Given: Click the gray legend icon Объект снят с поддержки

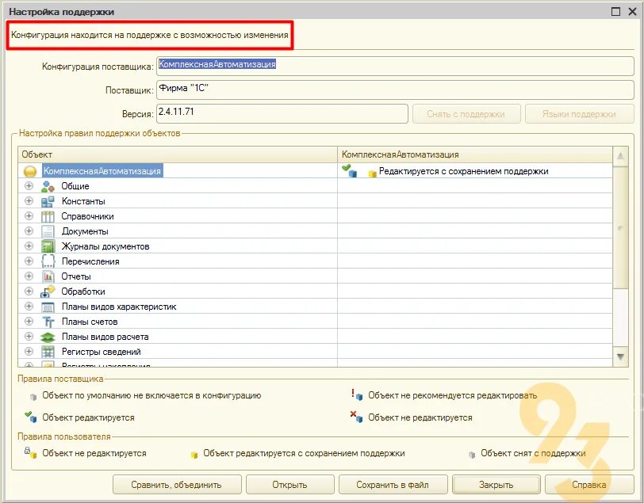Looking at the screenshot, I should pos(472,454).
